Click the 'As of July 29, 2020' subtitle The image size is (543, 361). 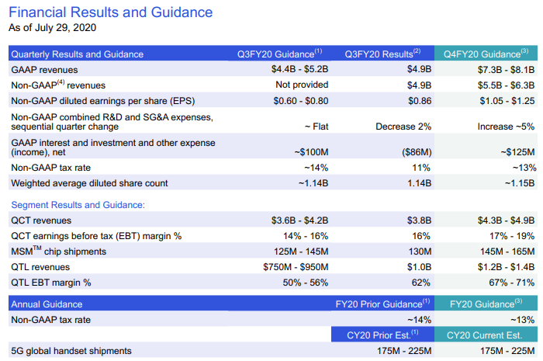51,28
